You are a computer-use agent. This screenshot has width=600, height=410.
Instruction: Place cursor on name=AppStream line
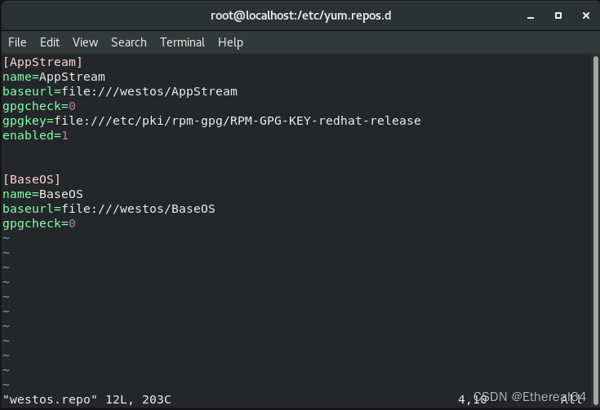pos(54,77)
